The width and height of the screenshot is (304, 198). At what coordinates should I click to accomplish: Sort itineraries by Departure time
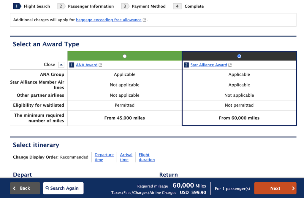[x=104, y=157]
